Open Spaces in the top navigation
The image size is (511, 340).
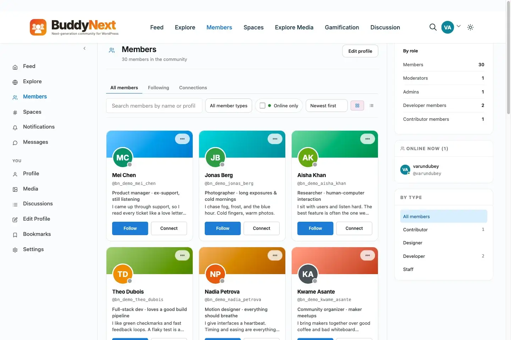click(x=253, y=27)
